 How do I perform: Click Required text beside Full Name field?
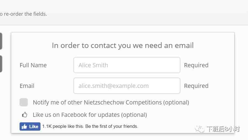[196, 65]
